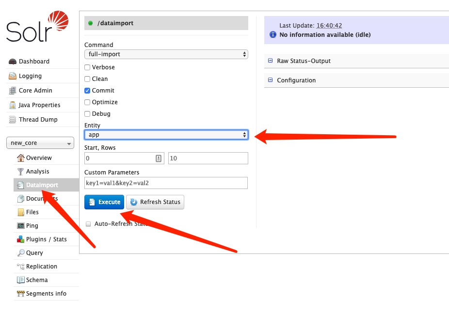The image size is (449, 331).
Task: Enable the Clean checkbox
Action: coord(87,79)
